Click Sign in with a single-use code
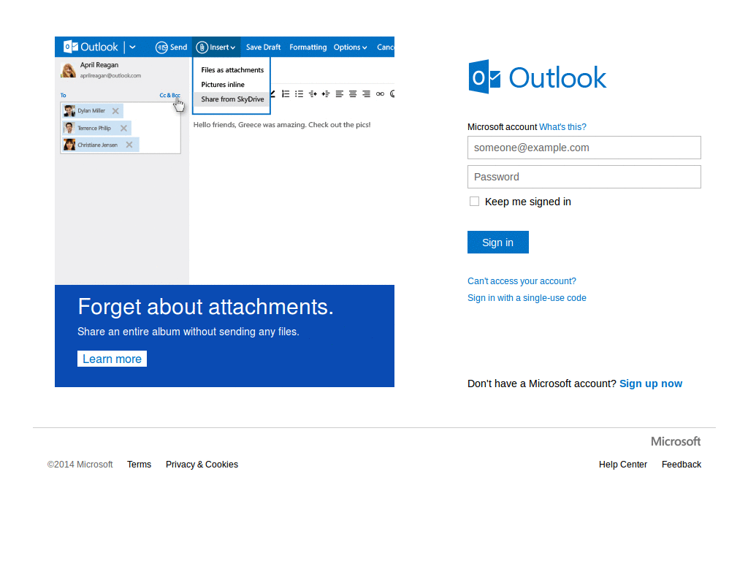Image resolution: width=748 pixels, height=561 pixels. click(x=527, y=298)
